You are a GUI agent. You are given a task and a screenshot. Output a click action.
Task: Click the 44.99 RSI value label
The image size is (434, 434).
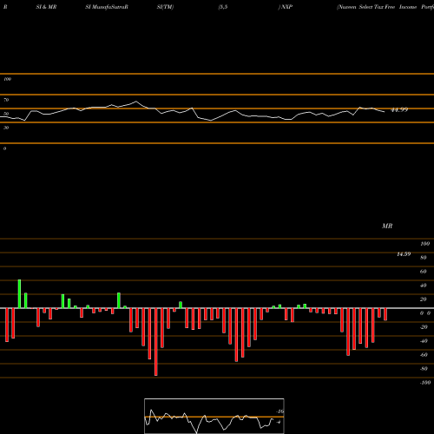point(399,109)
